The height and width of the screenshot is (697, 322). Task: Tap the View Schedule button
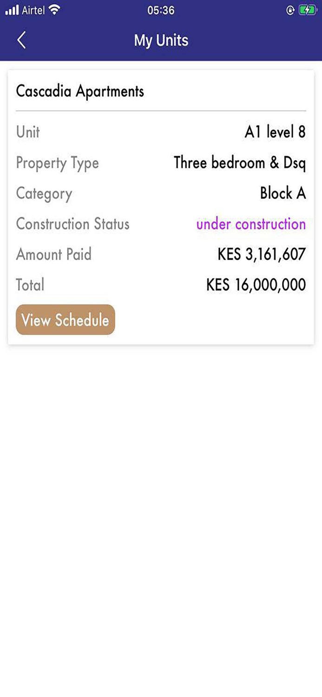[x=65, y=320]
